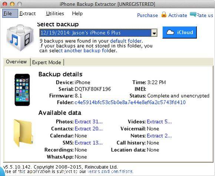Open the backup folder hash link
Viewport: 215px width, 176px height.
click(130, 102)
